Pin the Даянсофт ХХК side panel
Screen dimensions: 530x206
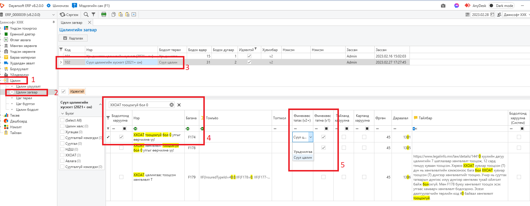pyautogui.click(x=54, y=22)
